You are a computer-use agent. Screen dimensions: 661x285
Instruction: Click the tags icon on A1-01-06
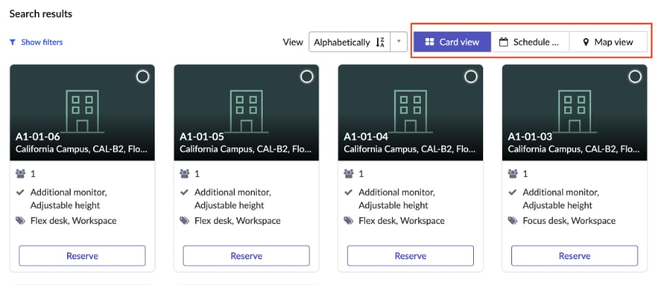coord(20,221)
